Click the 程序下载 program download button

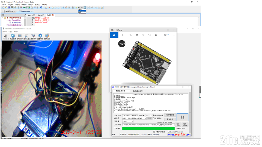(183, 117)
